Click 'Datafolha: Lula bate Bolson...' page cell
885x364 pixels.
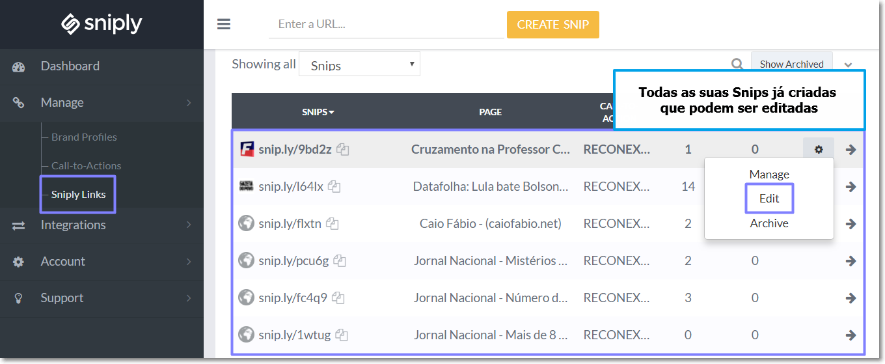click(x=491, y=187)
